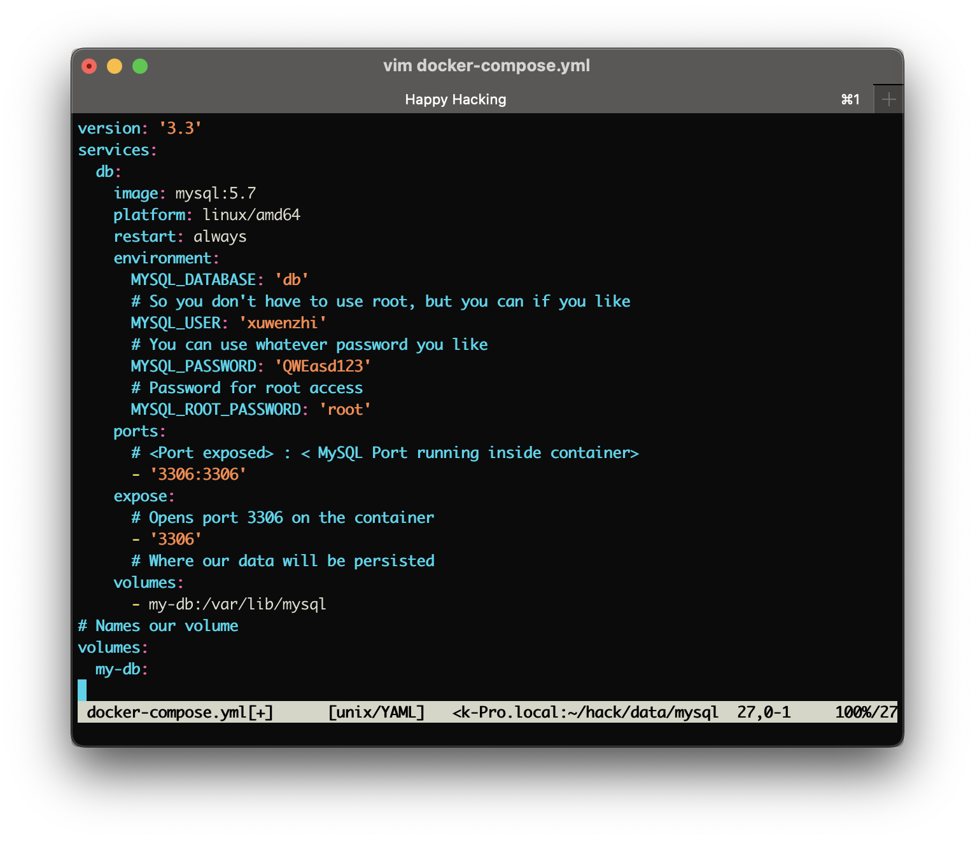Place cursor on the version '3.3' line

tap(139, 129)
